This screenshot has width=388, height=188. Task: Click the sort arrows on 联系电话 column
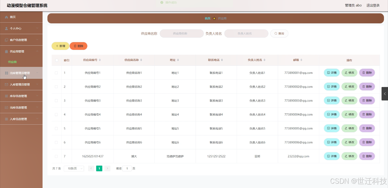[x=222, y=60]
